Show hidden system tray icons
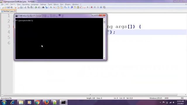Screen dimensions: 187x105 pyautogui.click(x=160, y=102)
